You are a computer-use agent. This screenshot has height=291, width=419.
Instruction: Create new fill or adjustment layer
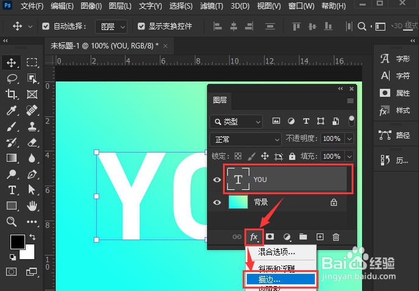pyautogui.click(x=287, y=236)
